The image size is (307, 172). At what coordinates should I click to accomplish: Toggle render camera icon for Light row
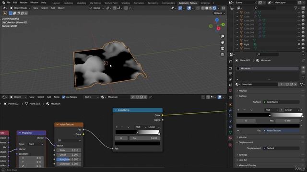click(x=303, y=44)
